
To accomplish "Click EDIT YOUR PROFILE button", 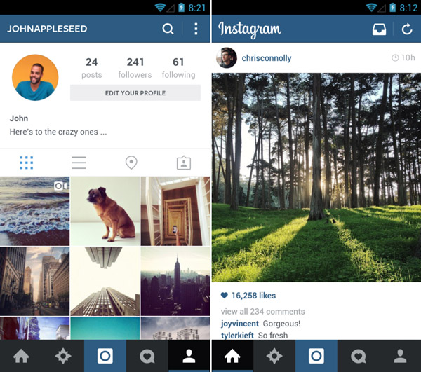I will 135,92.
